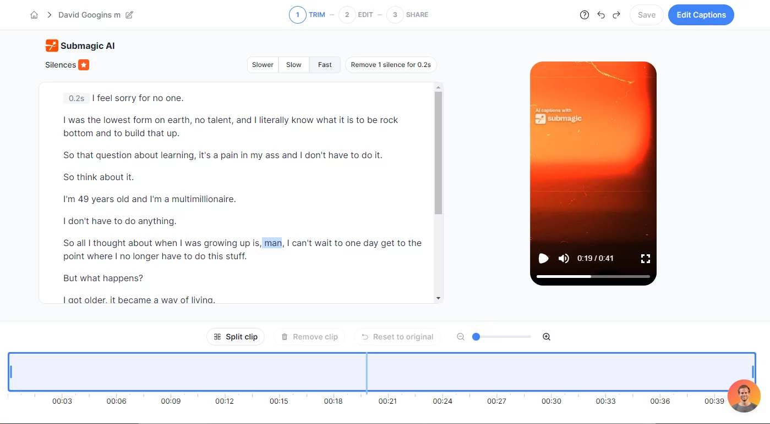Click the timeline playhead marker
The height and width of the screenshot is (424, 770).
coord(367,372)
